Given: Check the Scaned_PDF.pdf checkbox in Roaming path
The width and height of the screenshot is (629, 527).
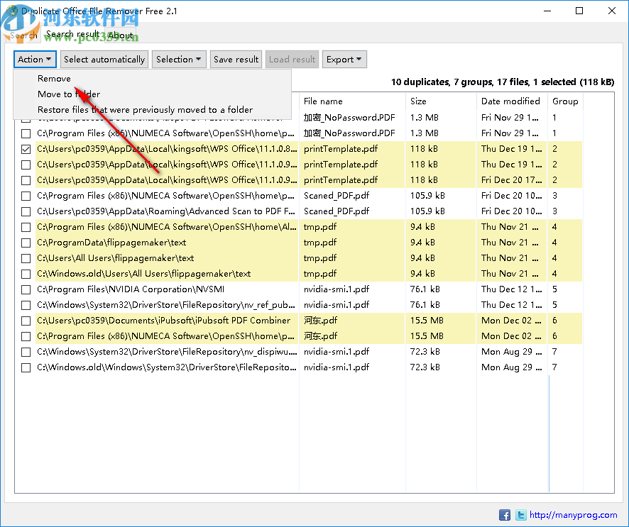Looking at the screenshot, I should point(26,211).
